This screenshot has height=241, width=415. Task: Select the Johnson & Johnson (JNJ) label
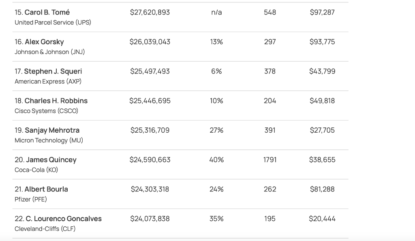click(50, 52)
